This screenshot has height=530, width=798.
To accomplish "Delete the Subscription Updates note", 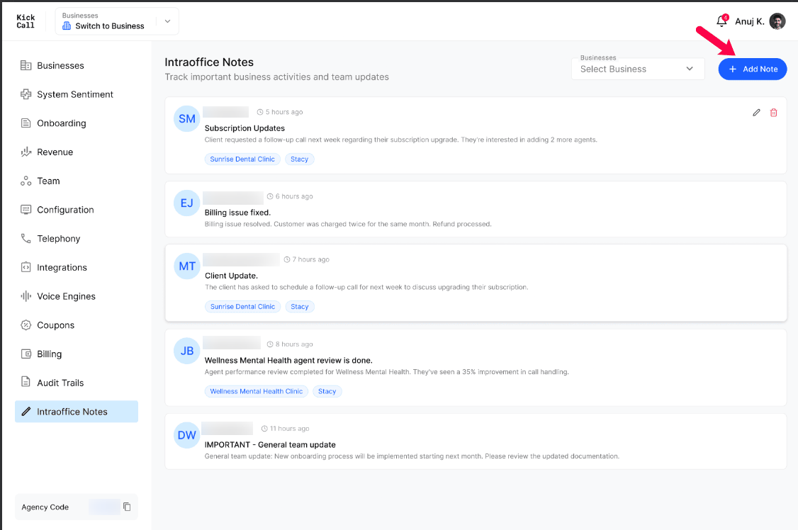I will 774,113.
